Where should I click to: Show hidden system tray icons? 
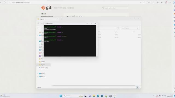(154, 96)
